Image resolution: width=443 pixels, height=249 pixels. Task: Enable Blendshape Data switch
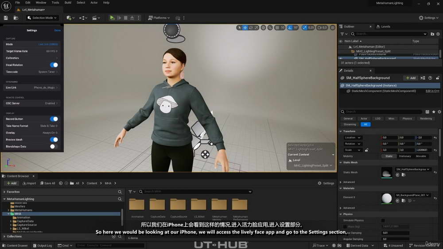(54, 146)
